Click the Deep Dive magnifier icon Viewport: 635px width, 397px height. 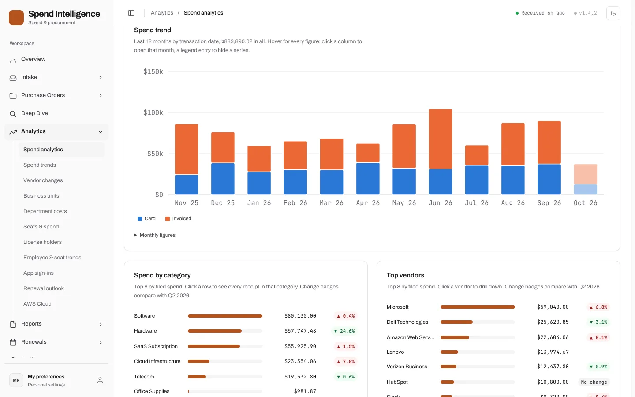13,114
